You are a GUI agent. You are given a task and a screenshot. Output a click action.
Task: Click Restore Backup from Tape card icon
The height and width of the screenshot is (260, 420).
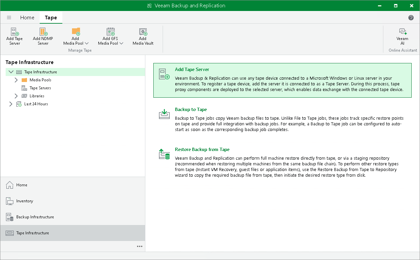coord(164,154)
